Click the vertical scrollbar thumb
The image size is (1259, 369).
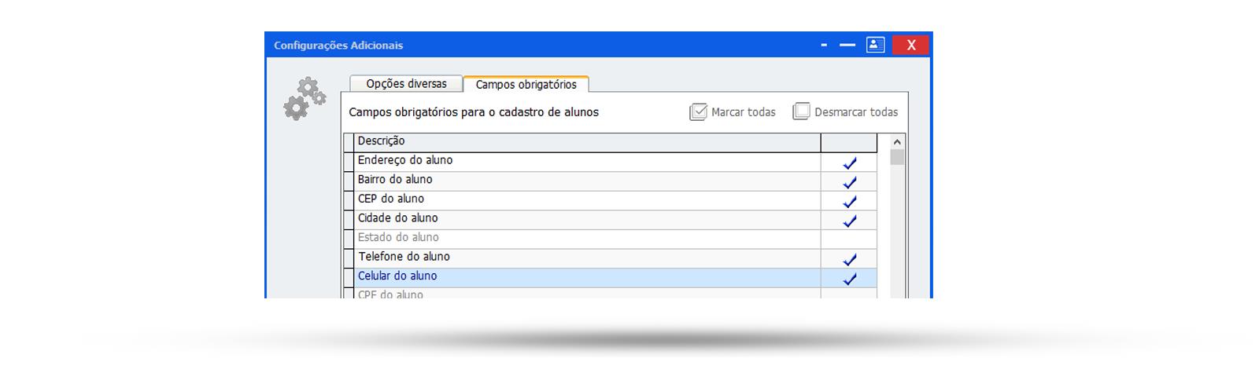(897, 157)
